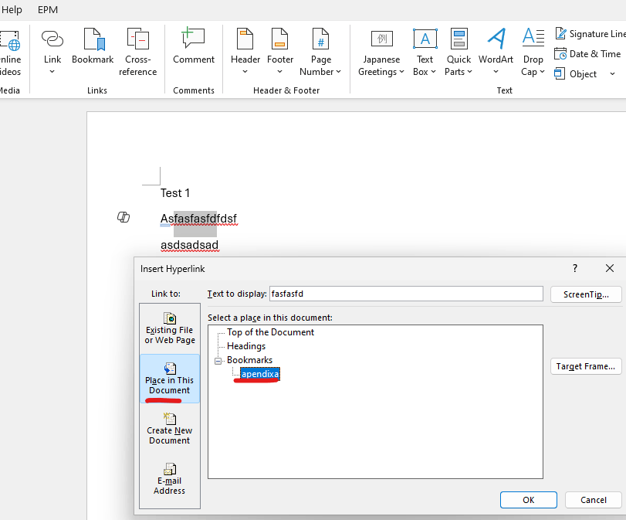
Task: Open the Help menu
Action: pos(12,10)
